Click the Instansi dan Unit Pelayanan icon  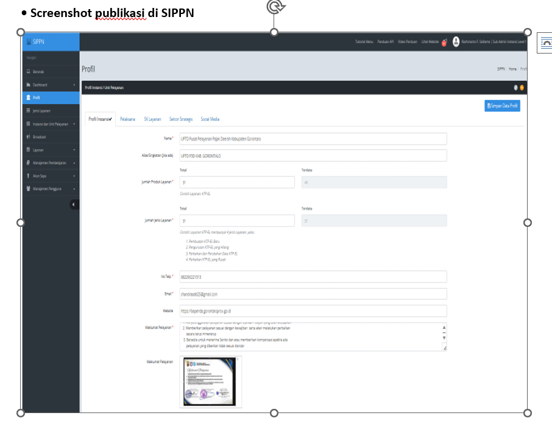click(29, 124)
